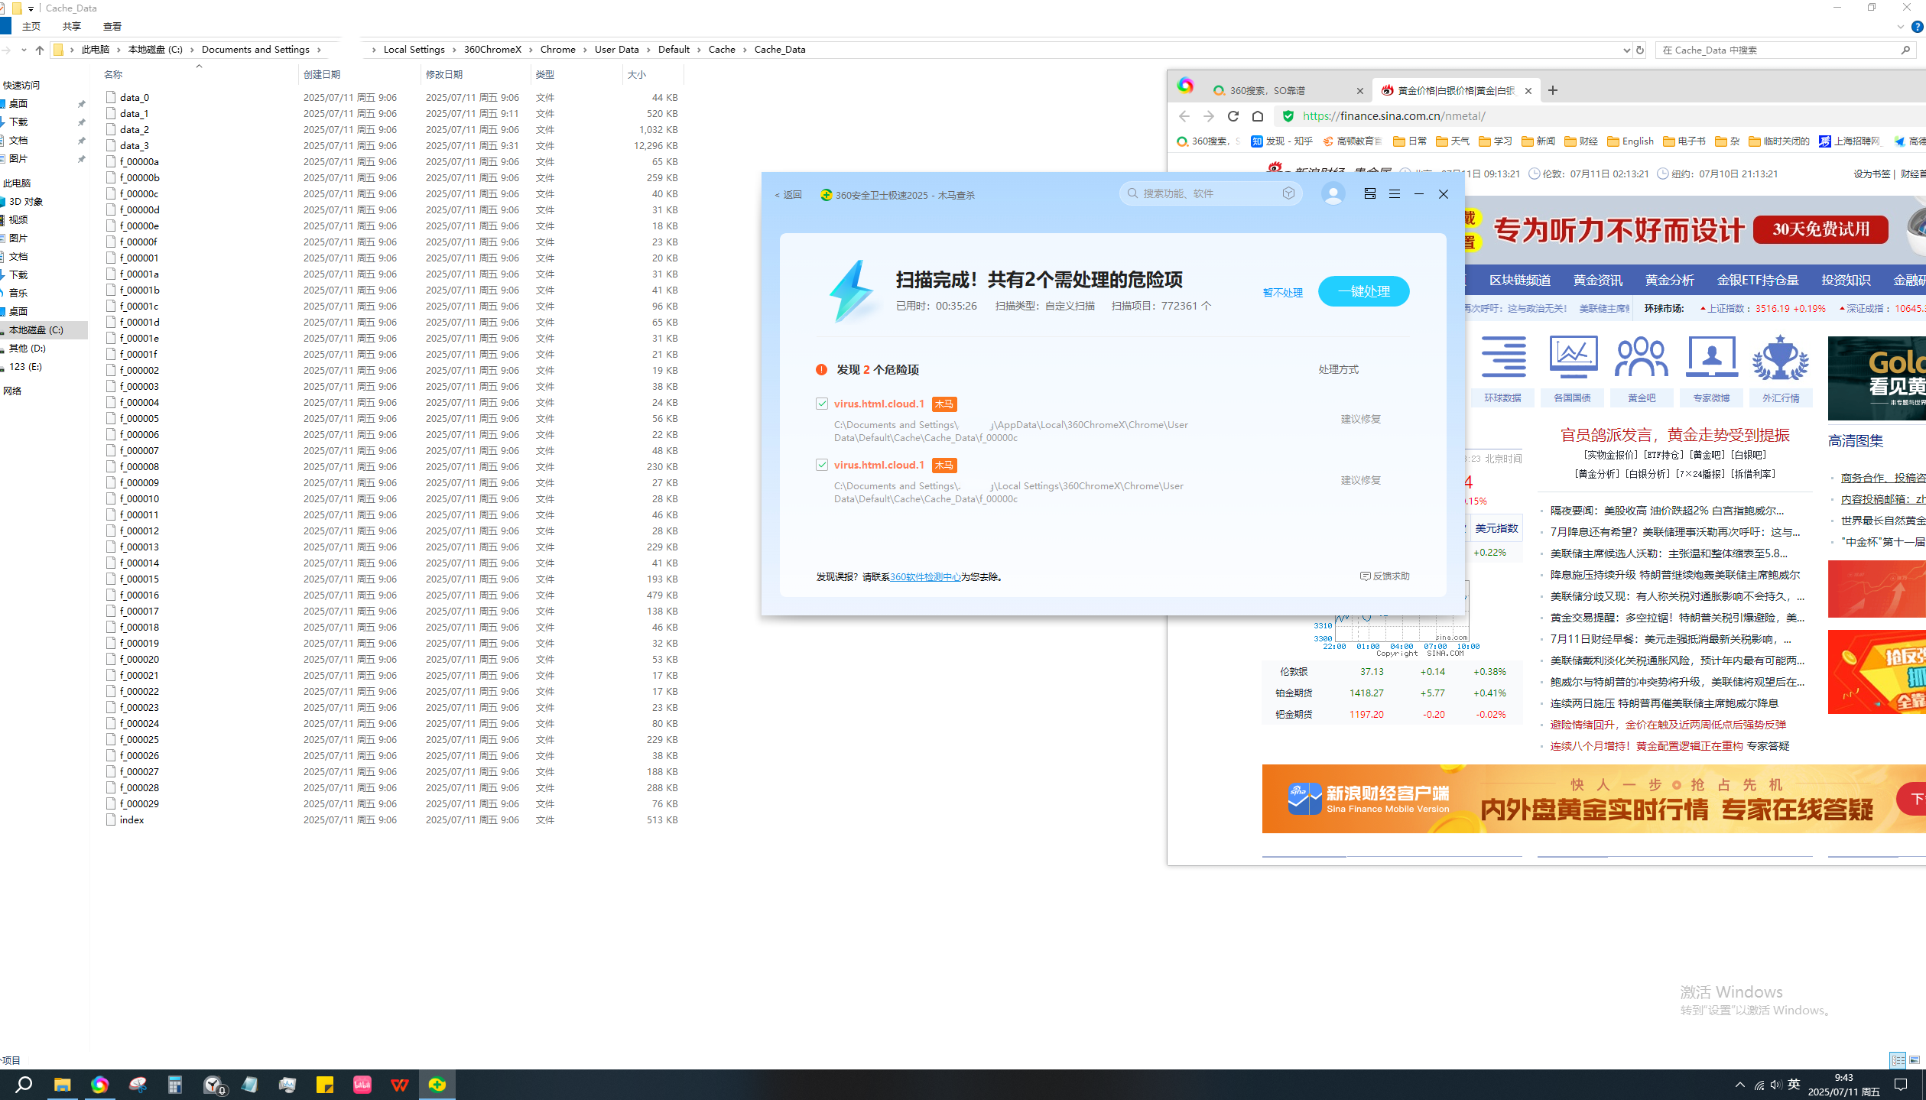This screenshot has height=1100, width=1926.
Task: Click the 一键处理 button in scan results
Action: (1363, 291)
